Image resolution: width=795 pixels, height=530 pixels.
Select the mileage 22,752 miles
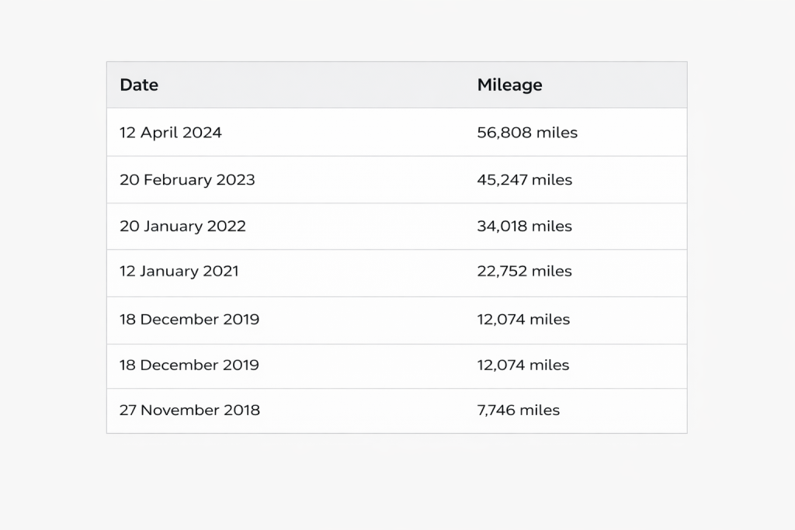point(526,272)
